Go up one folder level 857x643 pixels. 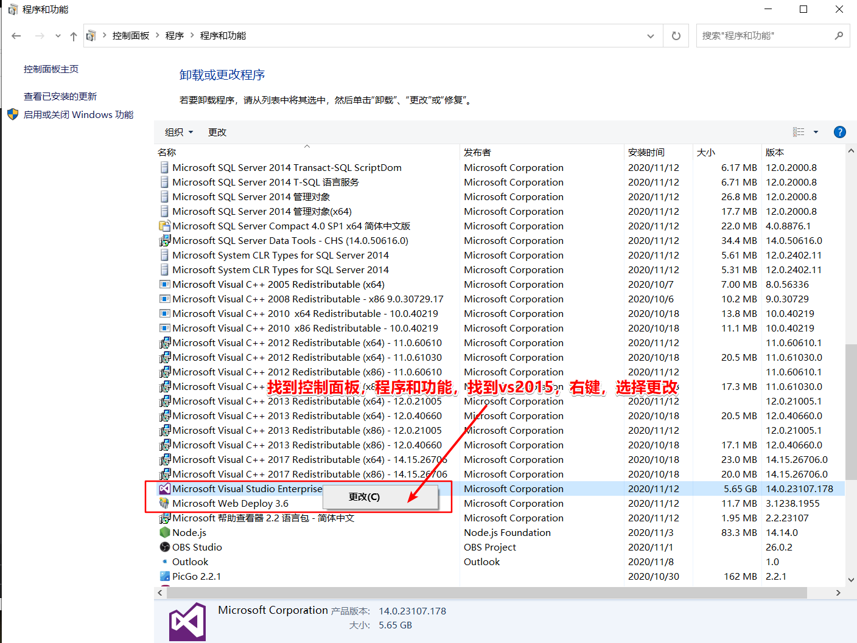coord(74,36)
